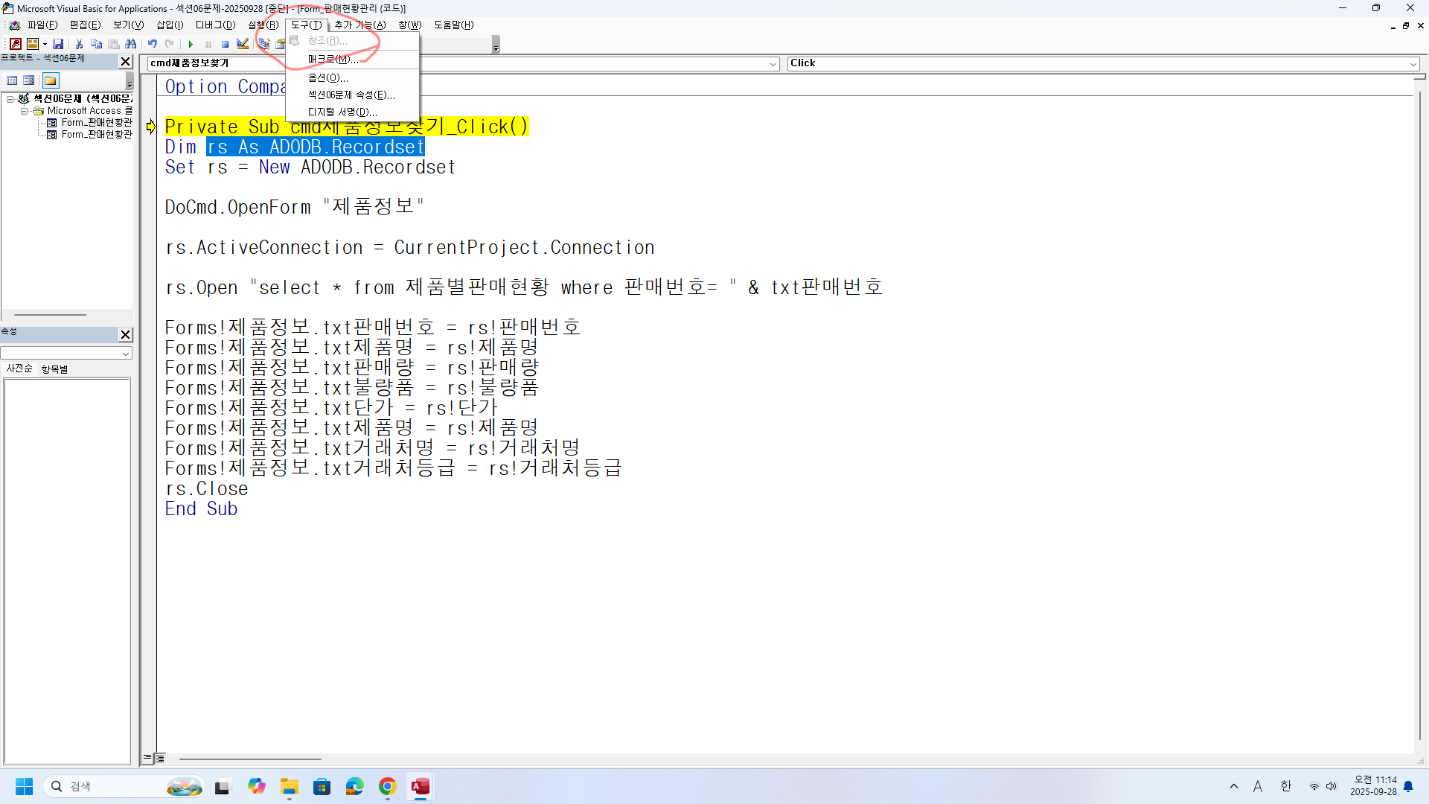Click the Cut scissors icon
Image resolution: width=1429 pixels, height=804 pixels.
pyautogui.click(x=80, y=44)
